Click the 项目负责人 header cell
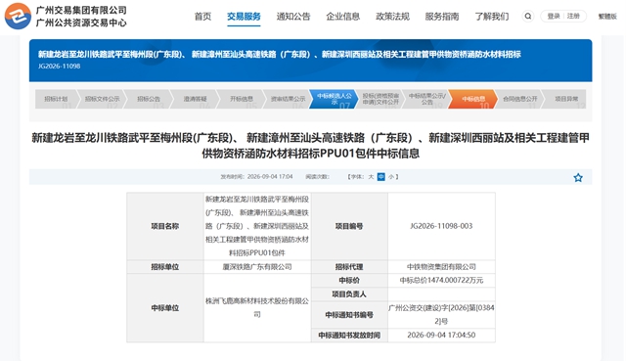 349,294
